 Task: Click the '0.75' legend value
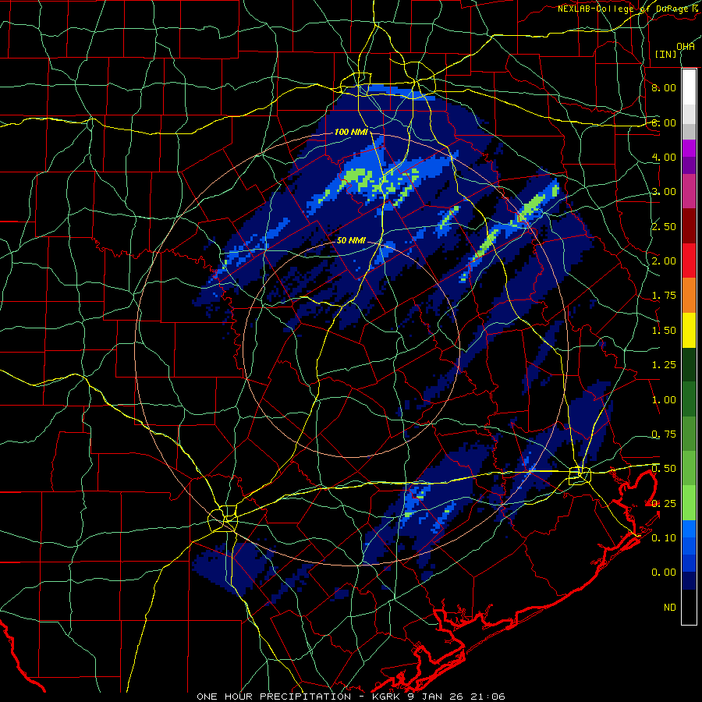coord(664,434)
